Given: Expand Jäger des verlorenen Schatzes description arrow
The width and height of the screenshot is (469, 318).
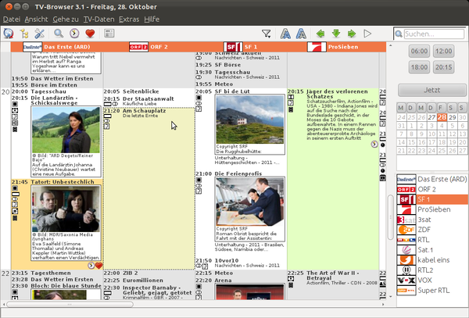Looking at the screenshot, I should pyautogui.click(x=374, y=144).
